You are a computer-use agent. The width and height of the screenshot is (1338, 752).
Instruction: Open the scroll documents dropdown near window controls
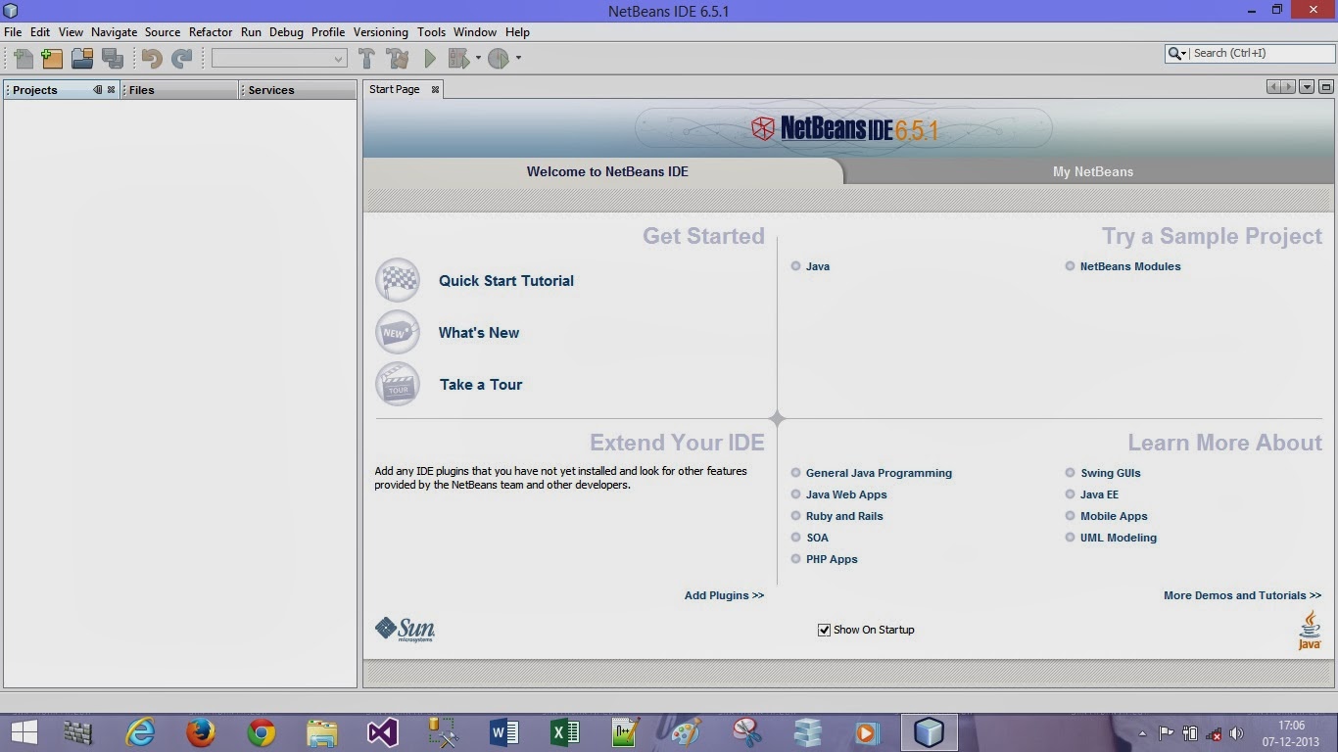pyautogui.click(x=1307, y=86)
